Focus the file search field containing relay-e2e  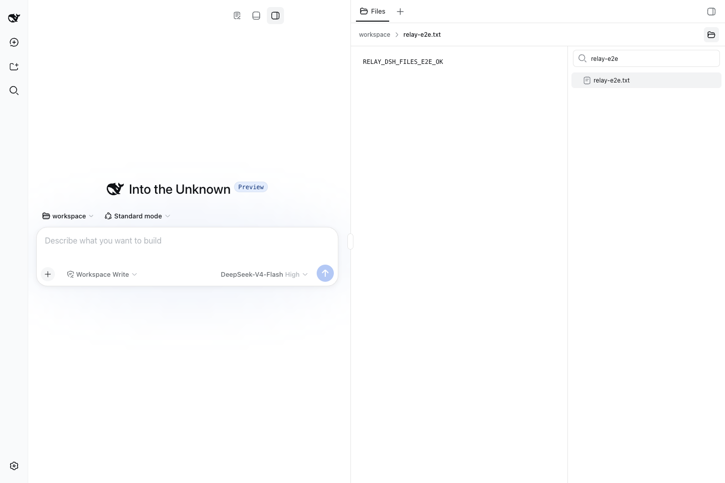pyautogui.click(x=646, y=58)
